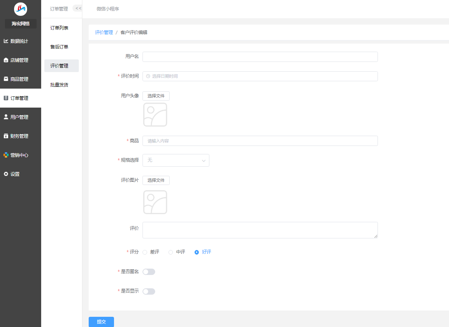
Task: Go to 批量发货 submenu
Action: click(62, 85)
